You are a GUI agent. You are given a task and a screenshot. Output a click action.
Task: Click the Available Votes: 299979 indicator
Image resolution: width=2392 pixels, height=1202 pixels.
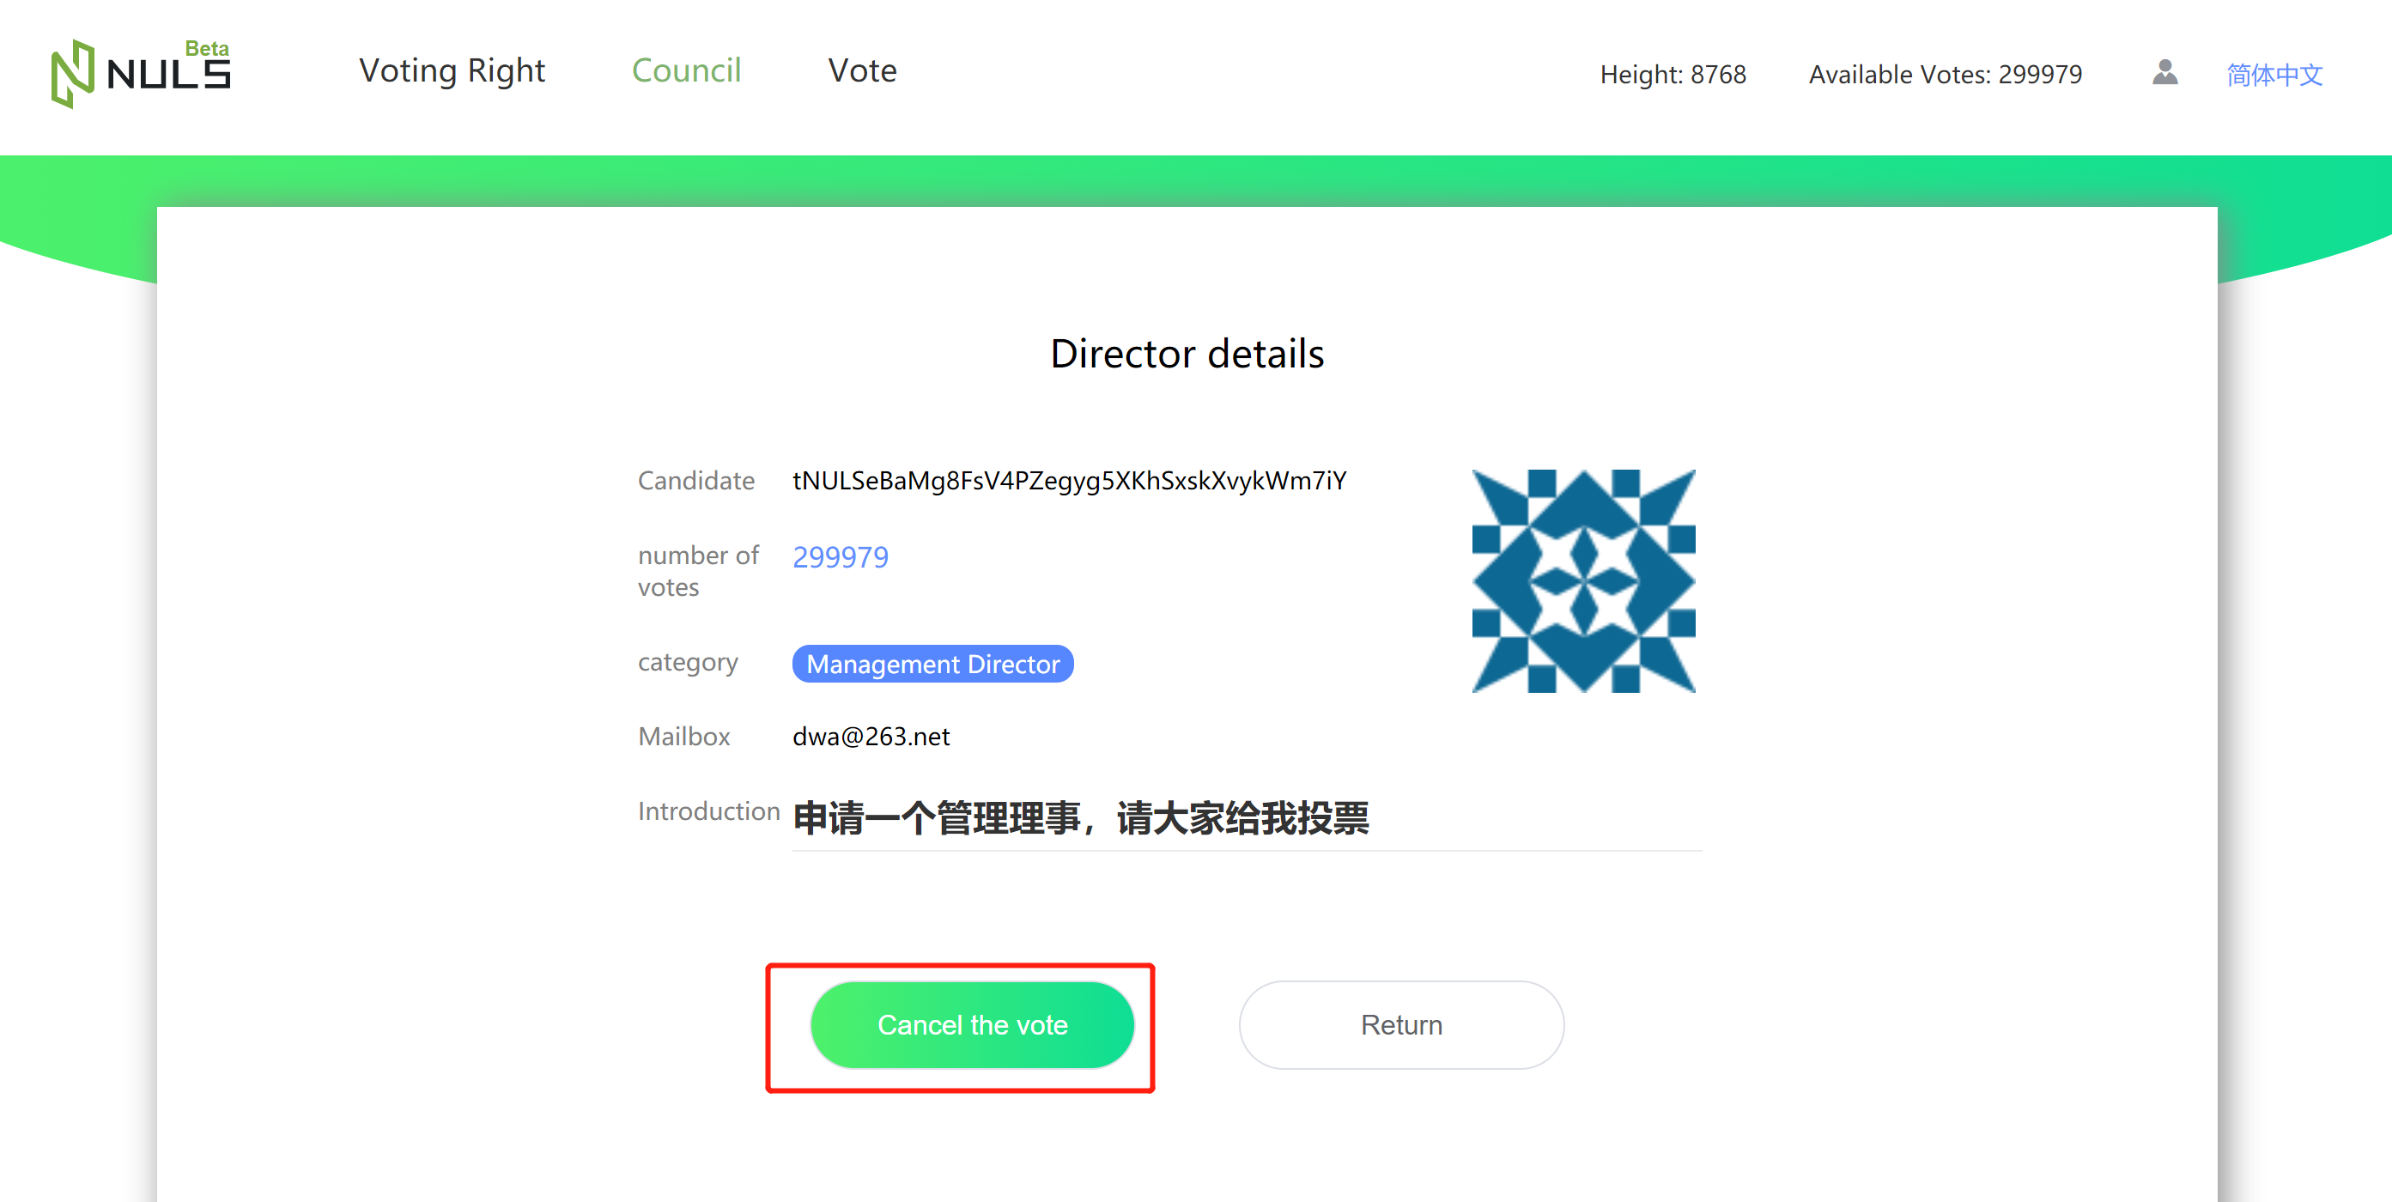coord(1946,75)
